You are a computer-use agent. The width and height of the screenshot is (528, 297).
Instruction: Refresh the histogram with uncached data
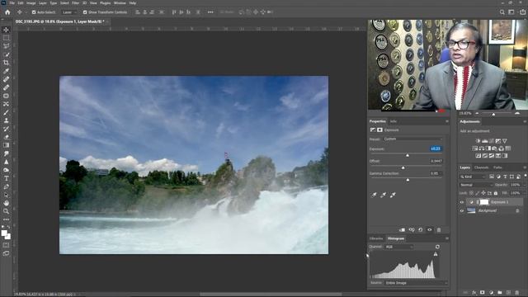pos(437,247)
